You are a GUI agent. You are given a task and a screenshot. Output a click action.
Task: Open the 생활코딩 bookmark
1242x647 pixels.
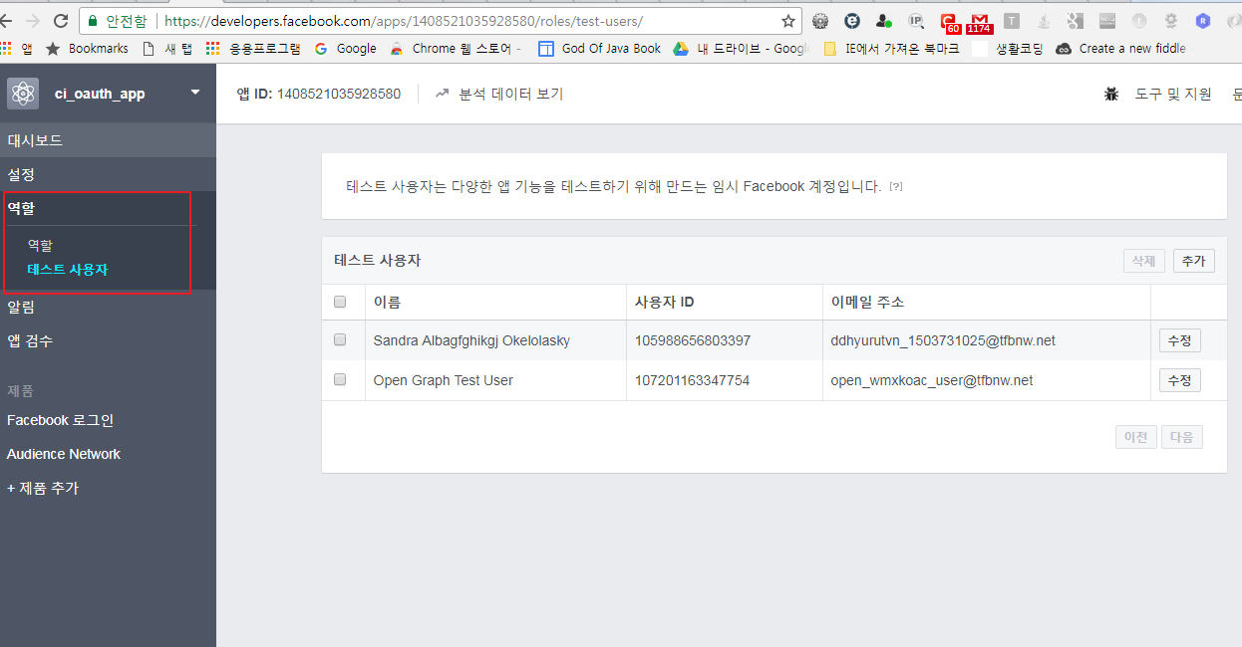tap(1008, 48)
